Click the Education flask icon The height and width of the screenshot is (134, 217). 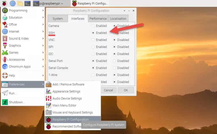tap(5, 18)
